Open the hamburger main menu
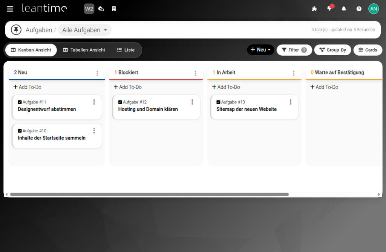 10,9
